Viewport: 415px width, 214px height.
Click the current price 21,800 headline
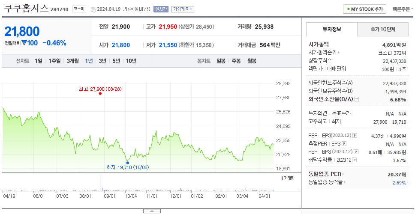(22, 31)
